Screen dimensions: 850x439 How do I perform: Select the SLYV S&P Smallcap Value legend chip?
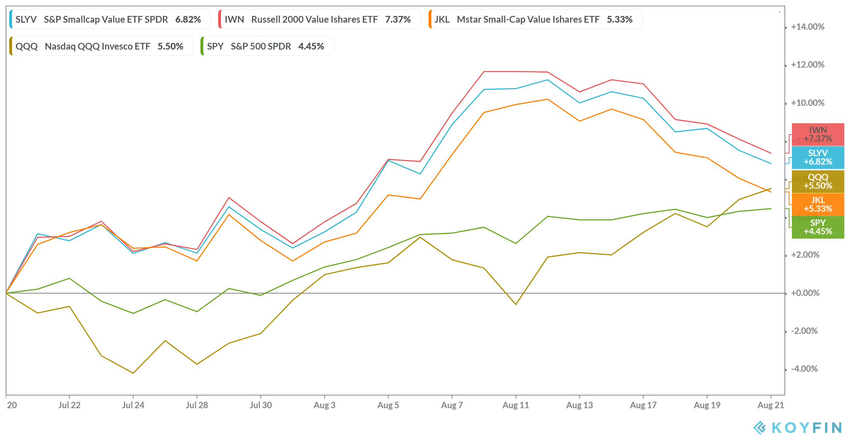point(110,19)
